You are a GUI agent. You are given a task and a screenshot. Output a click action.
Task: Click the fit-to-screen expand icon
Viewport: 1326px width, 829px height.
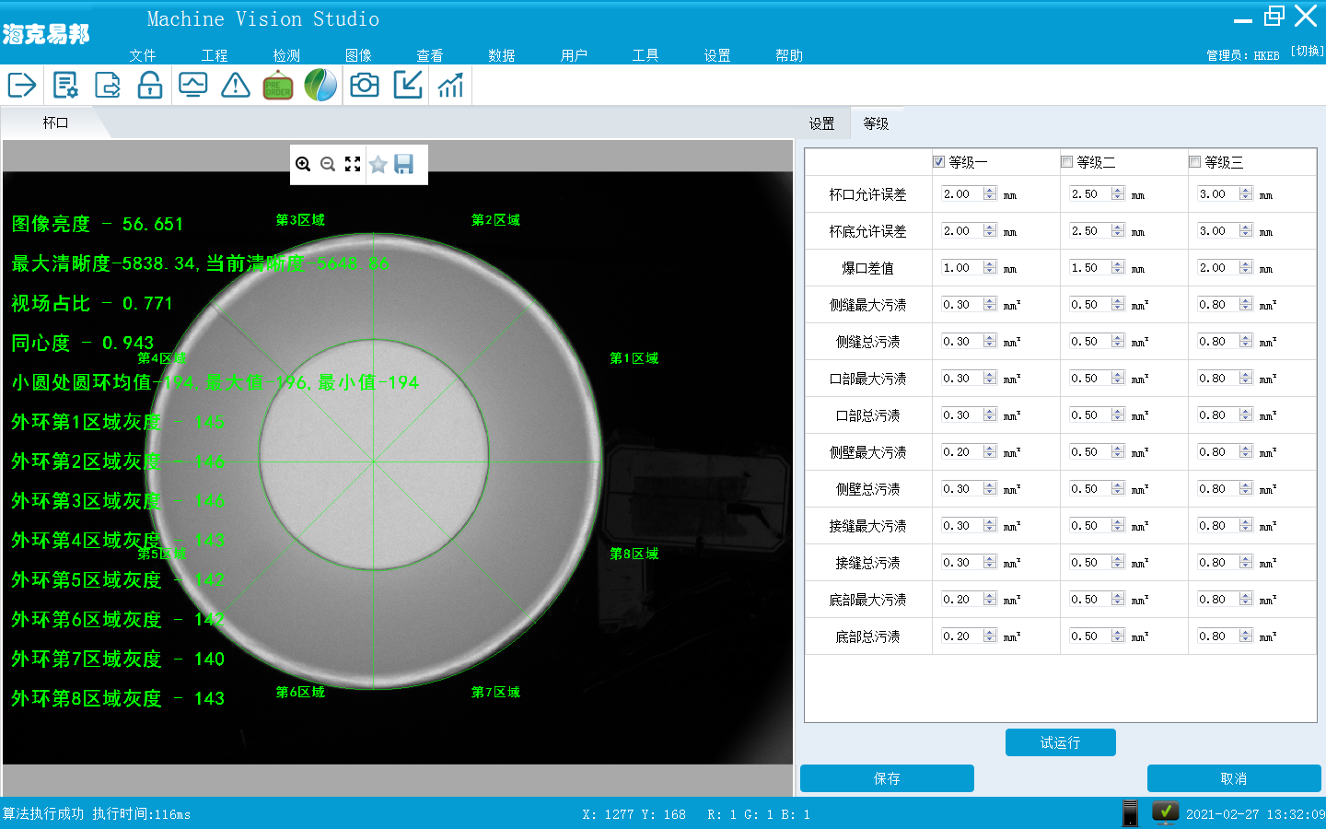pos(353,165)
